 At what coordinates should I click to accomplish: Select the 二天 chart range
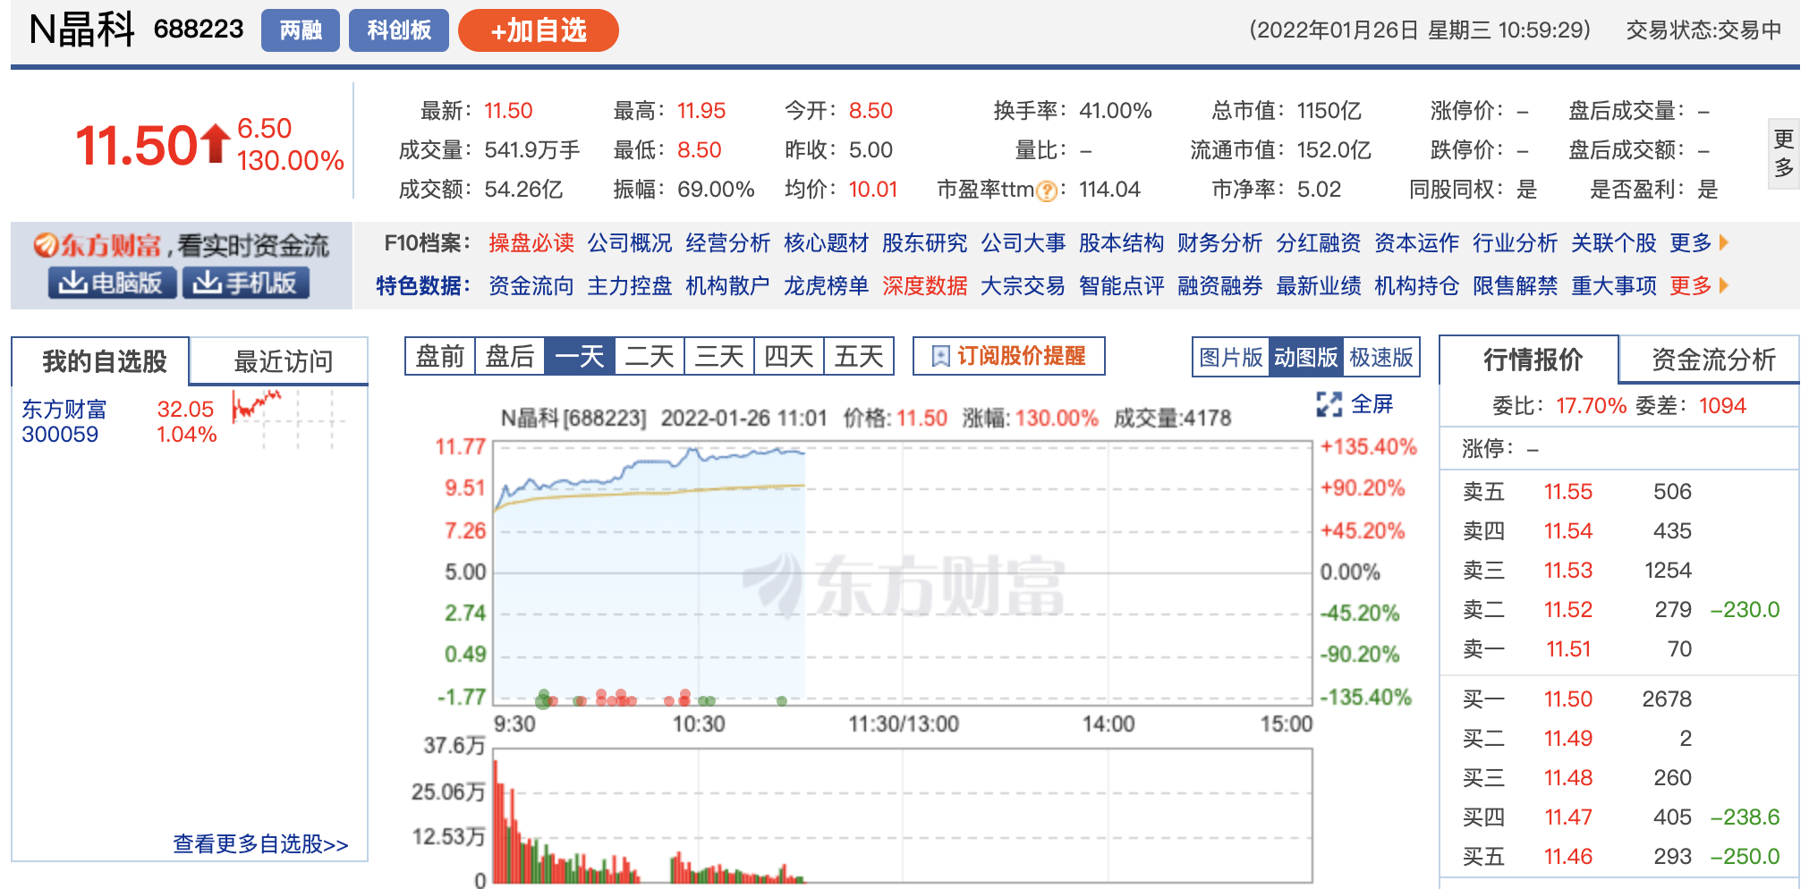[650, 356]
